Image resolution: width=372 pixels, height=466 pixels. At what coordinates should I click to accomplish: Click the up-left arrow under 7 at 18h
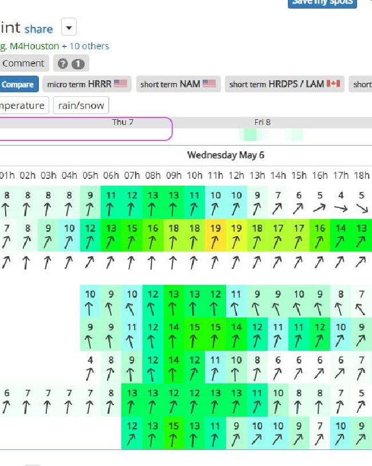[x=361, y=309]
